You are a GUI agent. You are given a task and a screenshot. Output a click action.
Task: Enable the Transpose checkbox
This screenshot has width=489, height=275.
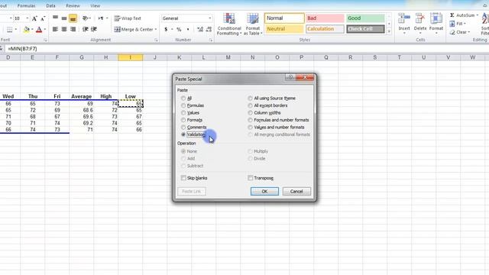click(x=250, y=178)
